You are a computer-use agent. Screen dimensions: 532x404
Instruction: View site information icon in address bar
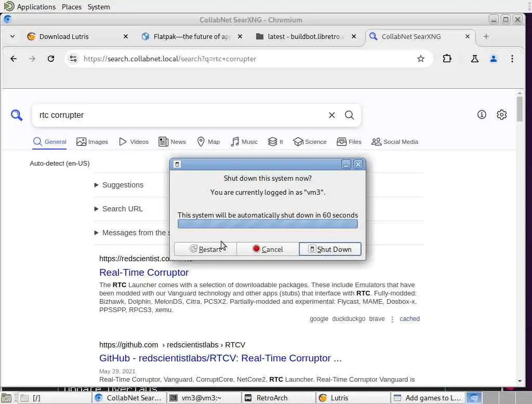pyautogui.click(x=73, y=59)
